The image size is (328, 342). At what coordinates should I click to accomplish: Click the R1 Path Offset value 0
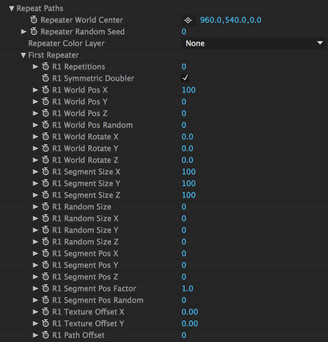(184, 335)
